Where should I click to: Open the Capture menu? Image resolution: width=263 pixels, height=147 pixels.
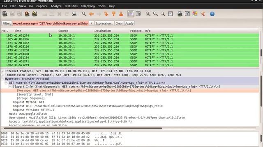click(42, 6)
